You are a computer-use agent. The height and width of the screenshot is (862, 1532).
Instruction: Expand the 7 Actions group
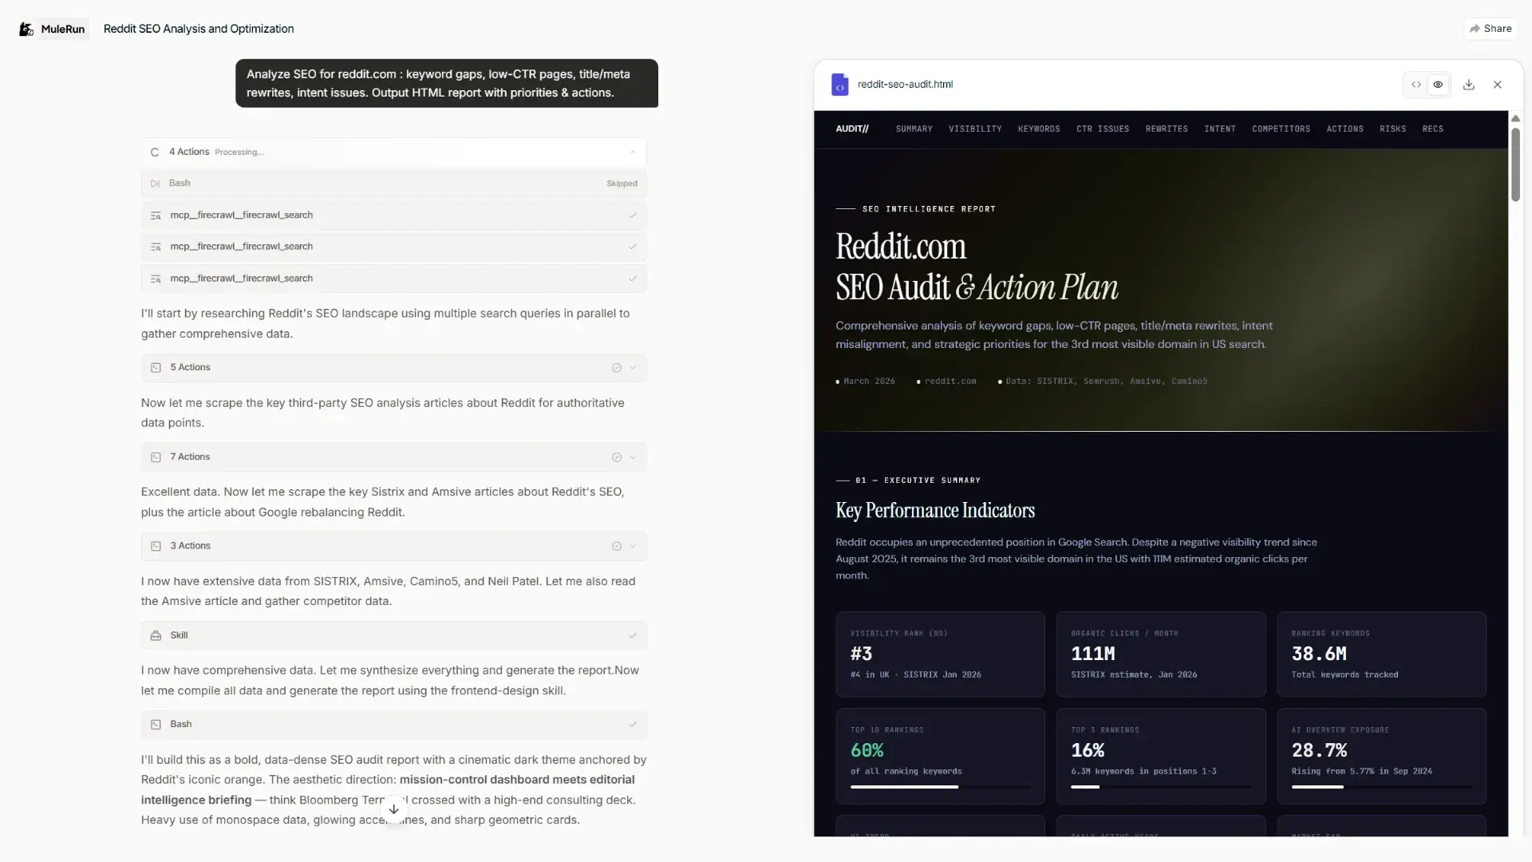[x=632, y=457]
